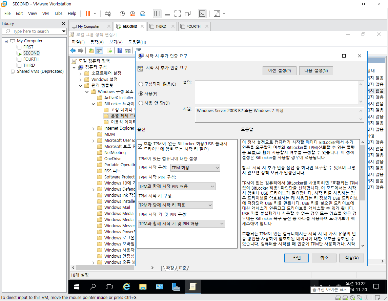388x301 pixels.
Task: Open help via the blue question-mark icon
Action: 120,51
